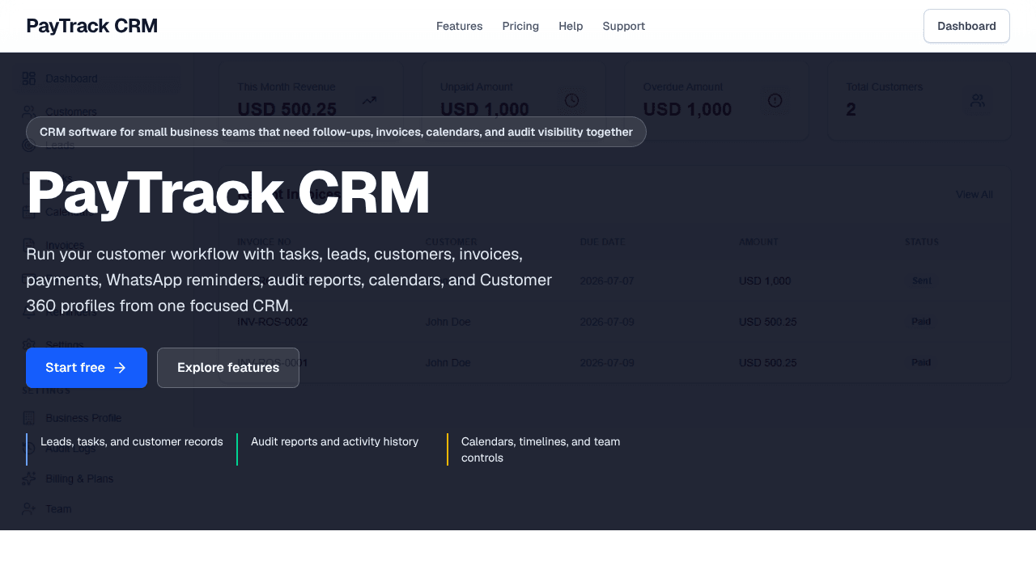Click the Total Customers people icon in the background dashboard preview
This screenshot has width=1036, height=582.
[978, 100]
